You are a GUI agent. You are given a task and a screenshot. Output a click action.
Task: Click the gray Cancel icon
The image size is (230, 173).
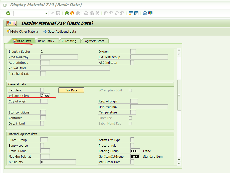78,13
